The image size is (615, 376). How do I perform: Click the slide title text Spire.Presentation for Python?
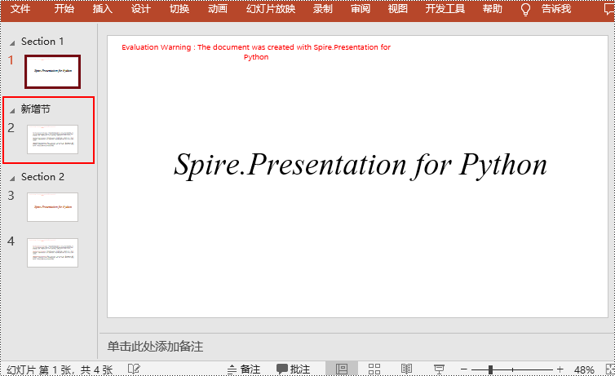click(x=361, y=165)
